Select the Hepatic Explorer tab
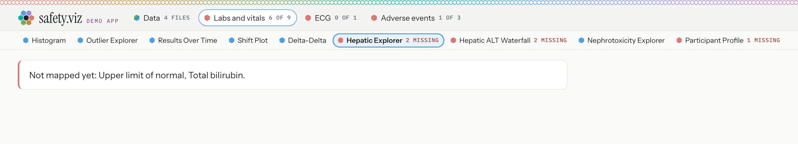 pos(388,40)
